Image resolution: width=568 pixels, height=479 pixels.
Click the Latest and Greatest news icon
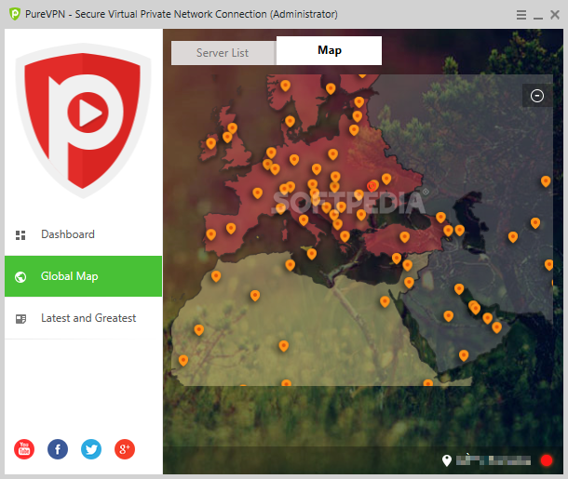(x=20, y=319)
